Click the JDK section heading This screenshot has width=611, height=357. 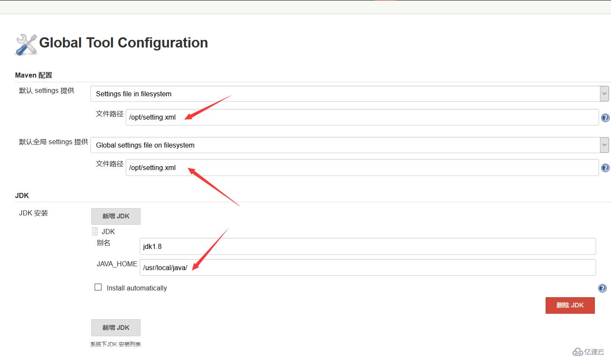coord(22,195)
